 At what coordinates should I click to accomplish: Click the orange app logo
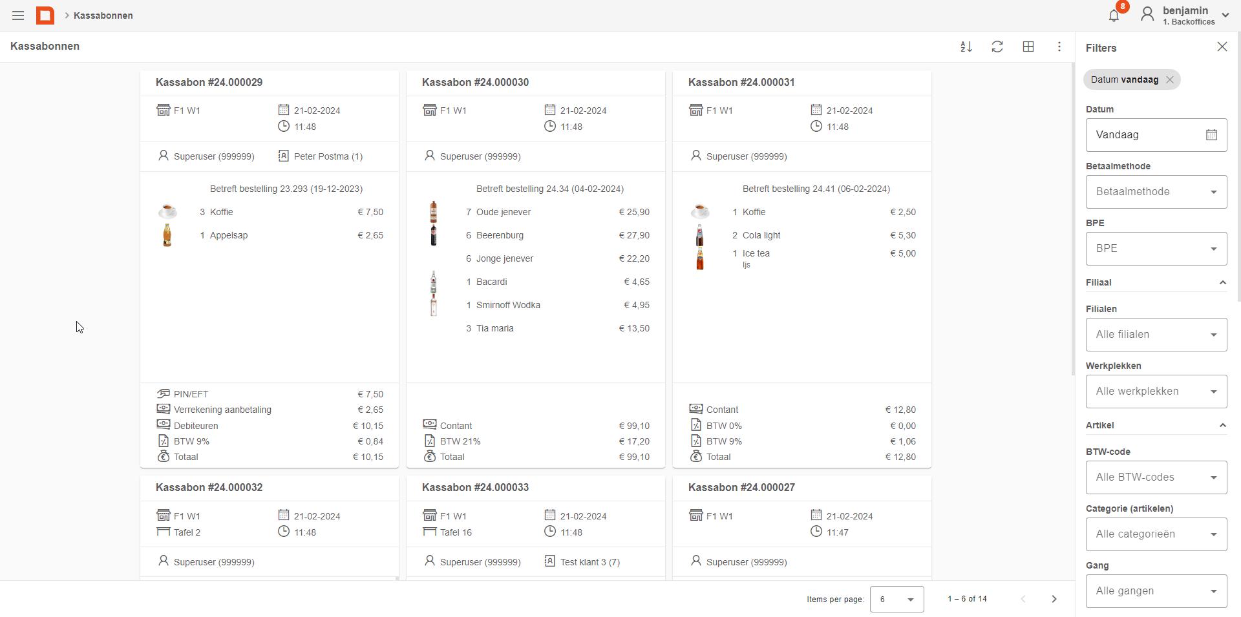click(45, 16)
